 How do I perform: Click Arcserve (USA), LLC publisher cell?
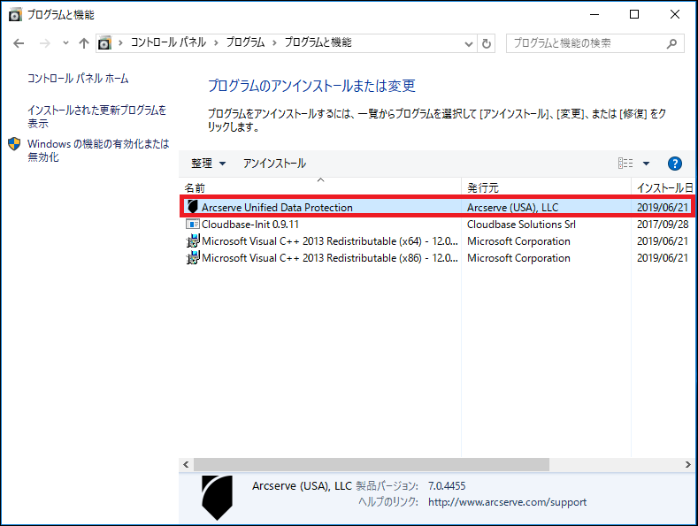512,208
